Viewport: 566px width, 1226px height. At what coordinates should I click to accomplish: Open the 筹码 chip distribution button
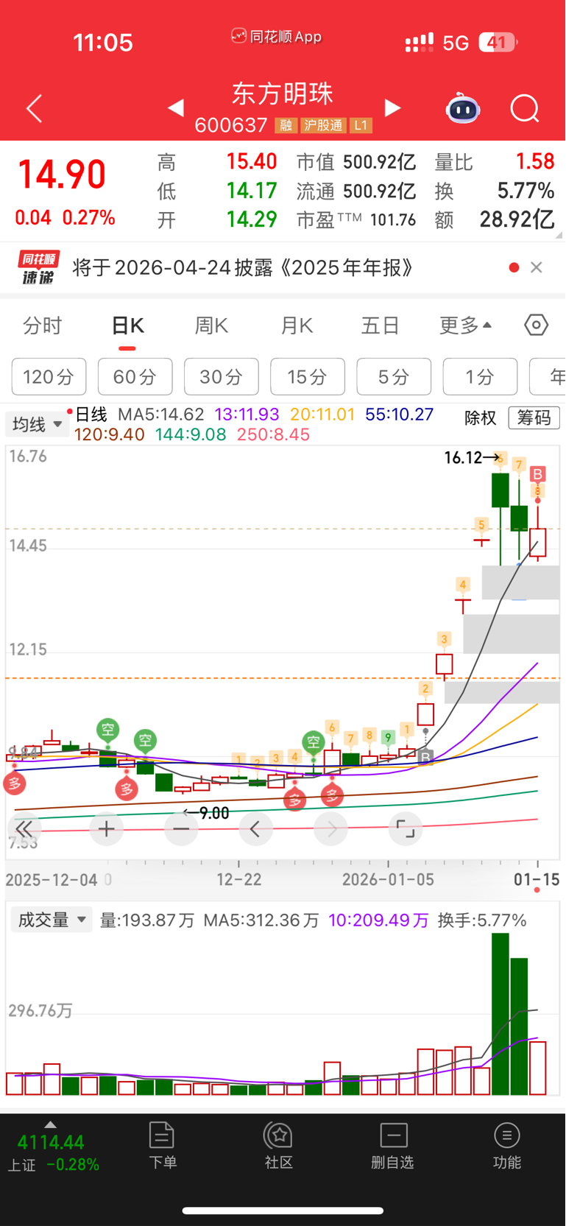click(534, 418)
